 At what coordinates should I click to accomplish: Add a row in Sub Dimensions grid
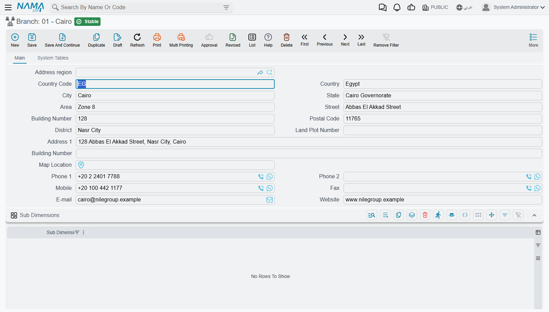pos(385,215)
